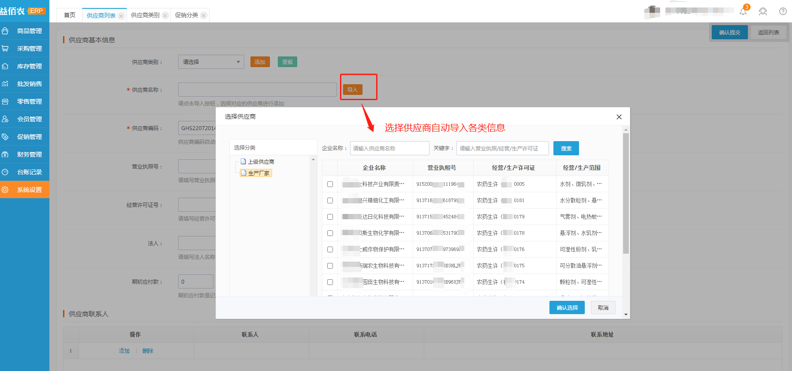792x371 pixels.
Task: Check the first supplier row checkbox
Action: [x=330, y=184]
